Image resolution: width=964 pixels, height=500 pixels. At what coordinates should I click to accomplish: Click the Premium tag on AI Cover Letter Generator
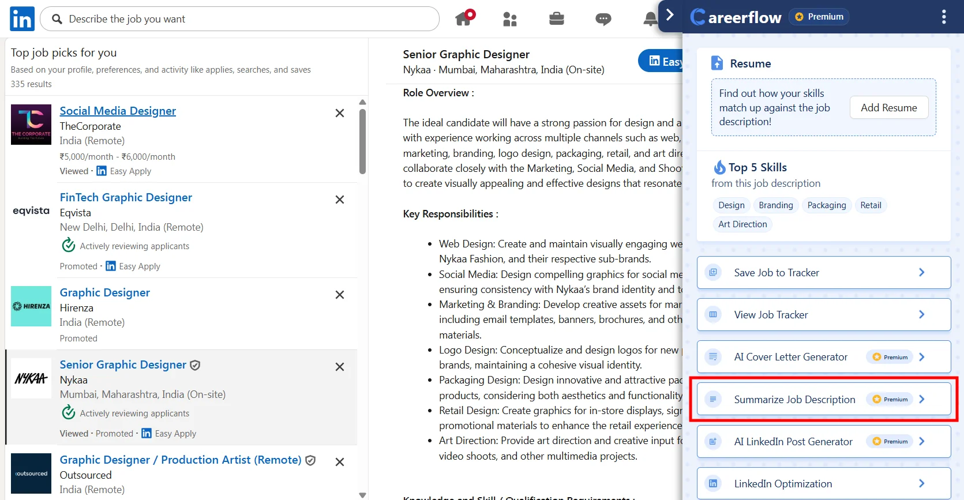tap(890, 357)
